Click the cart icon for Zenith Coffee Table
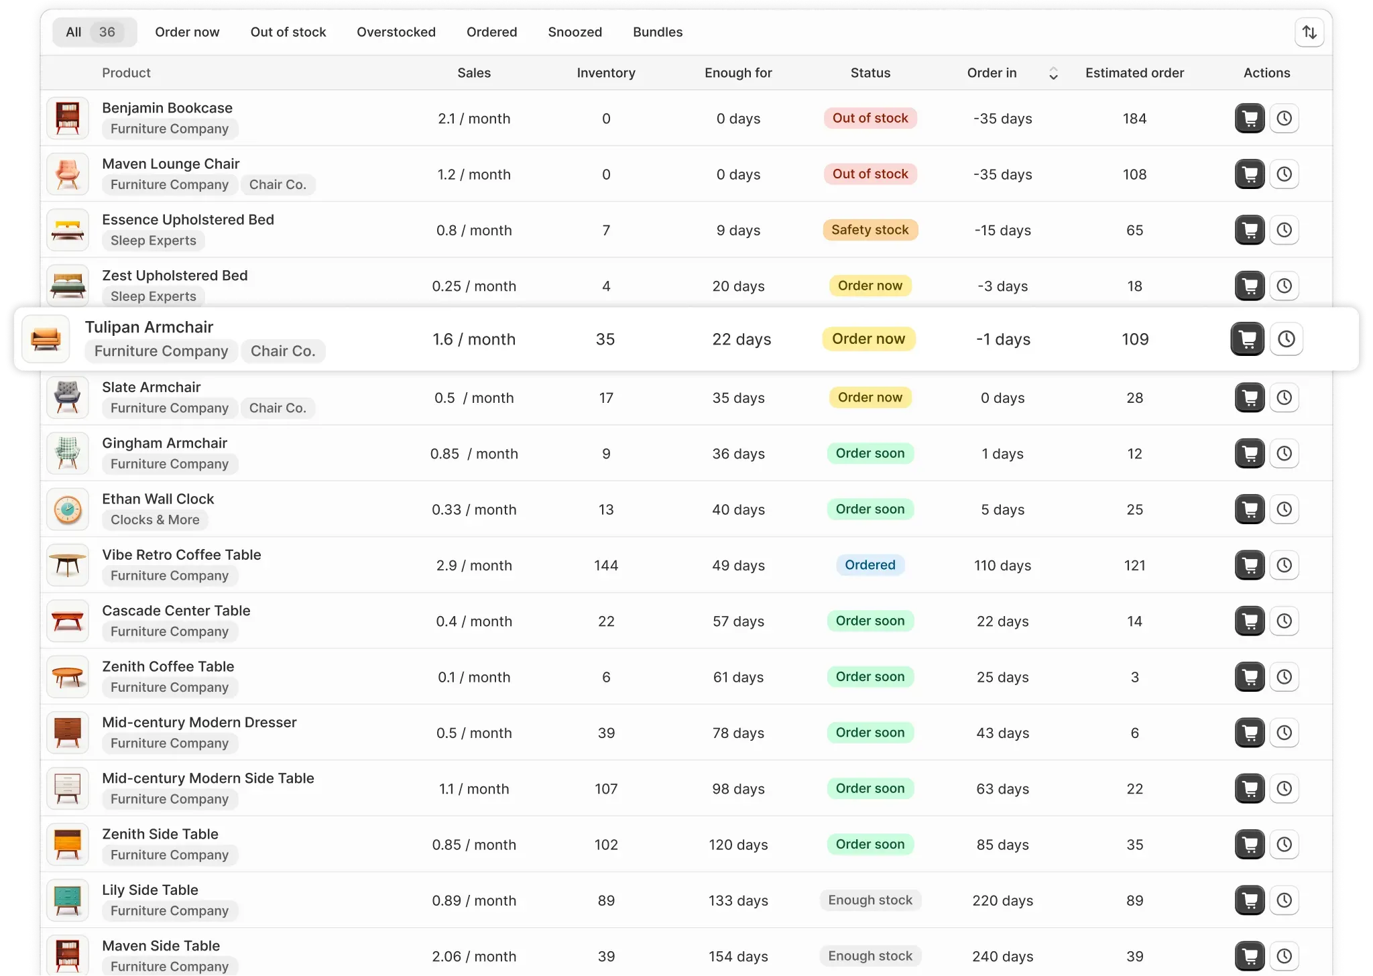 click(1250, 677)
